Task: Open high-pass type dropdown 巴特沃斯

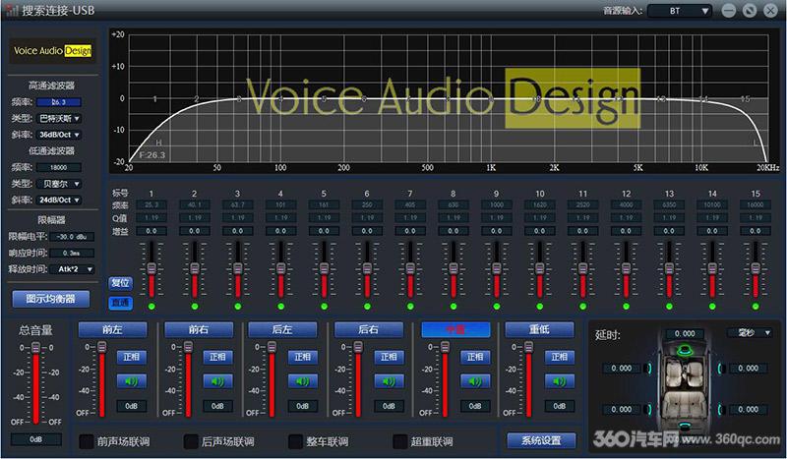Action: (x=59, y=118)
